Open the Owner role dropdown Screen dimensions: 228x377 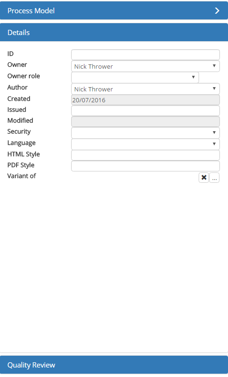pyautogui.click(x=135, y=77)
